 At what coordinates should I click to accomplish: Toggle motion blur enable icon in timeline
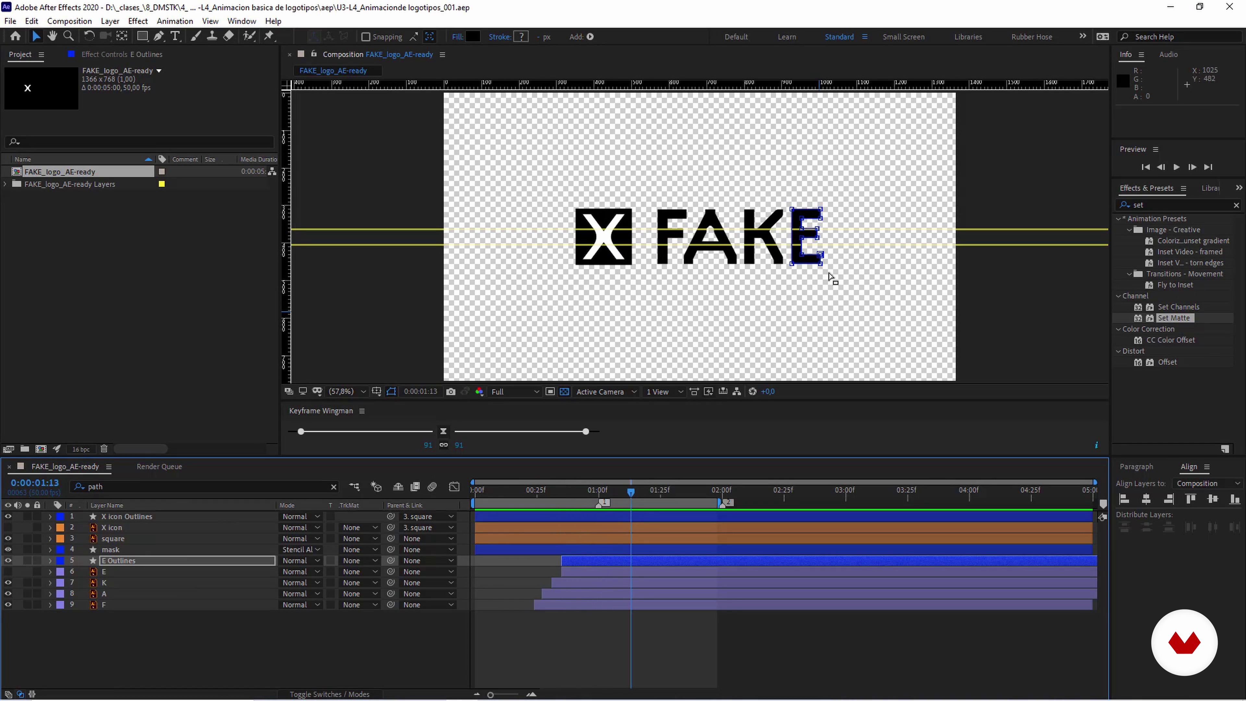(x=433, y=487)
